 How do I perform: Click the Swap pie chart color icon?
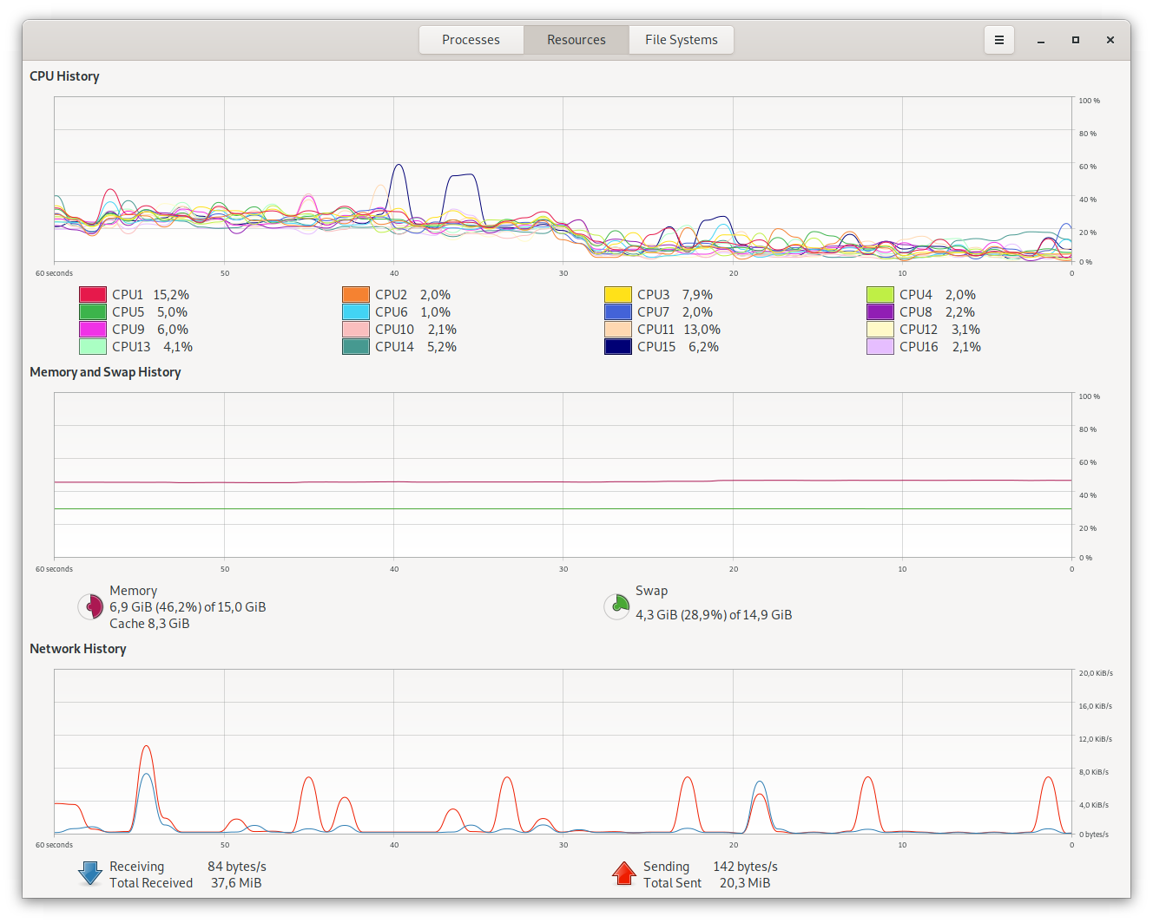click(617, 606)
